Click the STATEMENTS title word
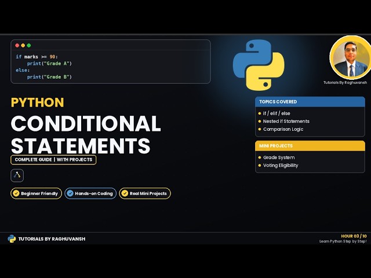Screen dimensions: 371x278 click(x=81, y=145)
